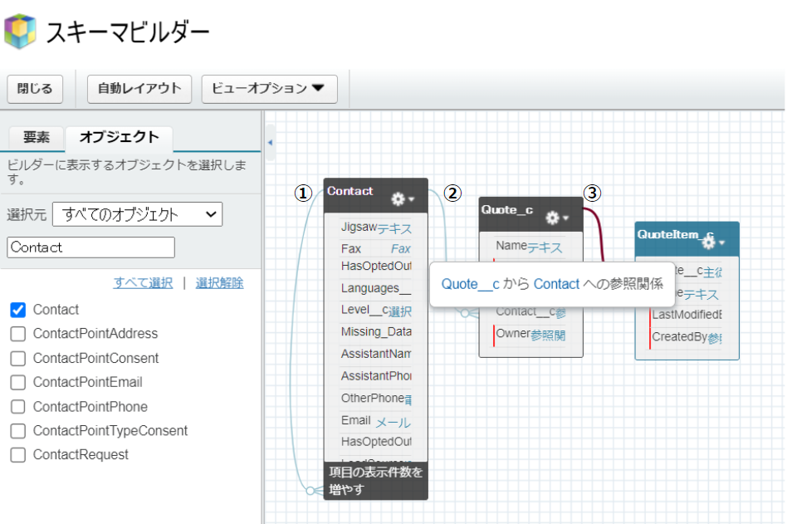
Task: Switch to the オブジェクト tab
Action: click(x=119, y=137)
